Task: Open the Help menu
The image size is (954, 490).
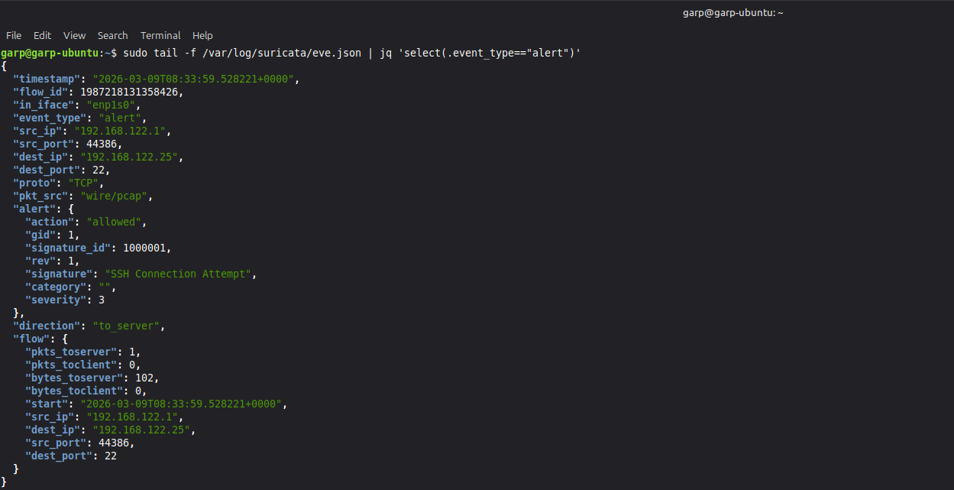Action: (x=202, y=35)
